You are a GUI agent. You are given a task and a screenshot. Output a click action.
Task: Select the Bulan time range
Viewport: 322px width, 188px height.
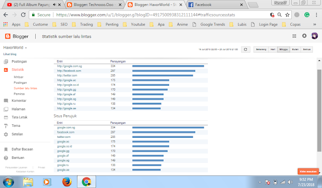pyautogui.click(x=295, y=49)
